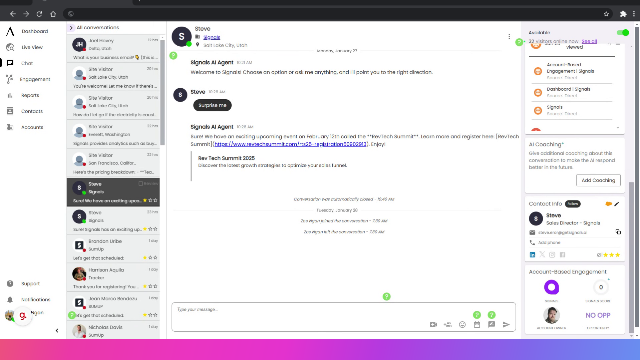Copy Steve's email with the copy icon
Screen dimensions: 640x360
tap(618, 232)
